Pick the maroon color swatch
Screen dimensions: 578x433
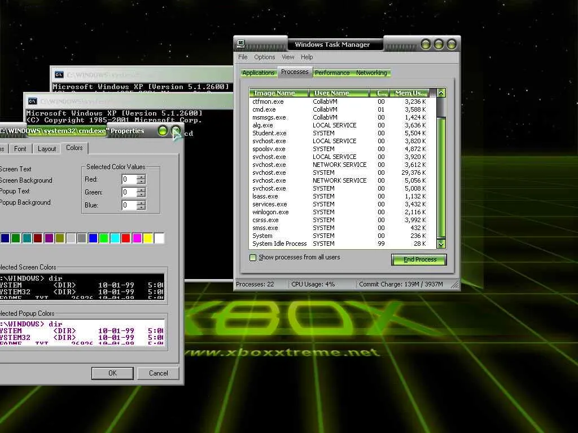[38, 238]
